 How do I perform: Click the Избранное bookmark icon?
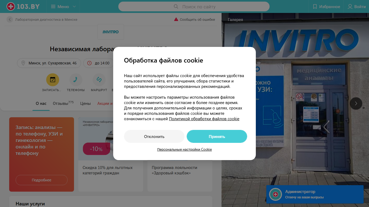[315, 6]
